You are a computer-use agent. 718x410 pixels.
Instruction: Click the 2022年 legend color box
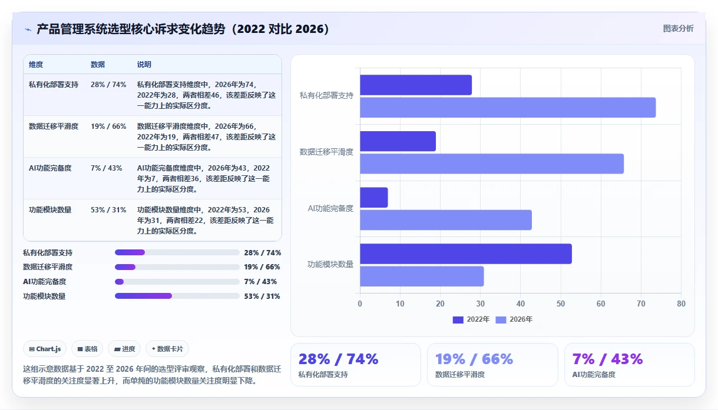pyautogui.click(x=458, y=319)
